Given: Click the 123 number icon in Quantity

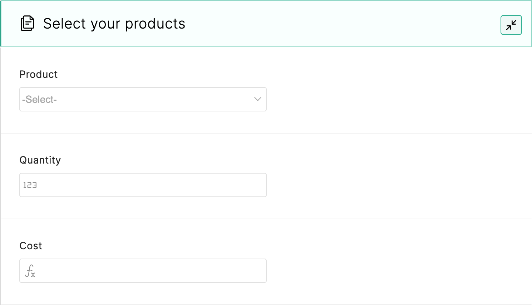Looking at the screenshot, I should (30, 185).
